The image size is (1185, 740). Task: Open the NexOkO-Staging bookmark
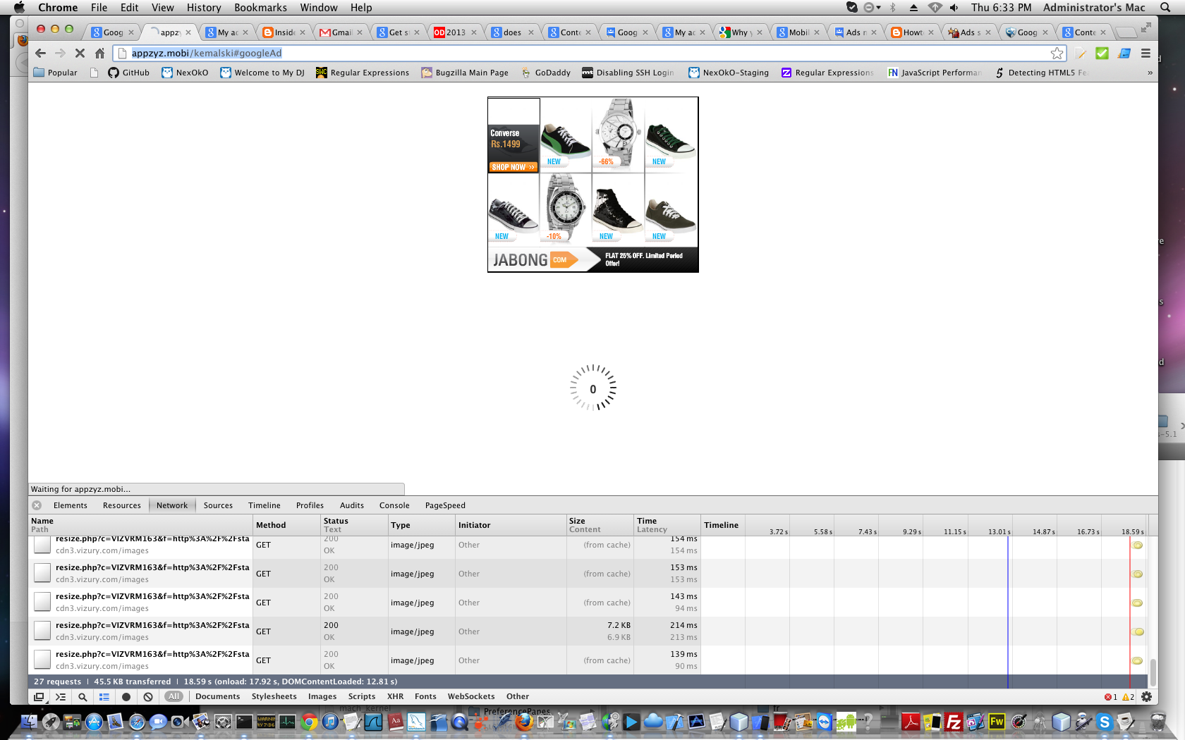(729, 73)
